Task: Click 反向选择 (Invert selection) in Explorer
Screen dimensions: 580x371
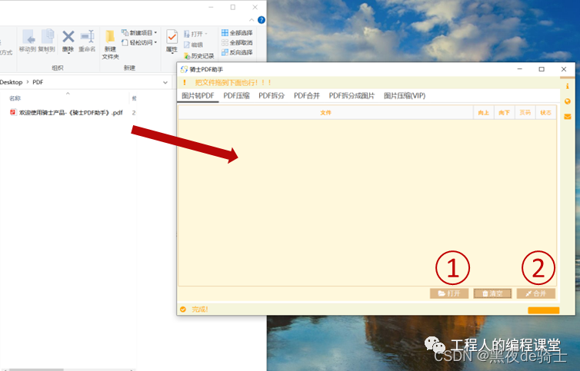Action: coord(237,52)
